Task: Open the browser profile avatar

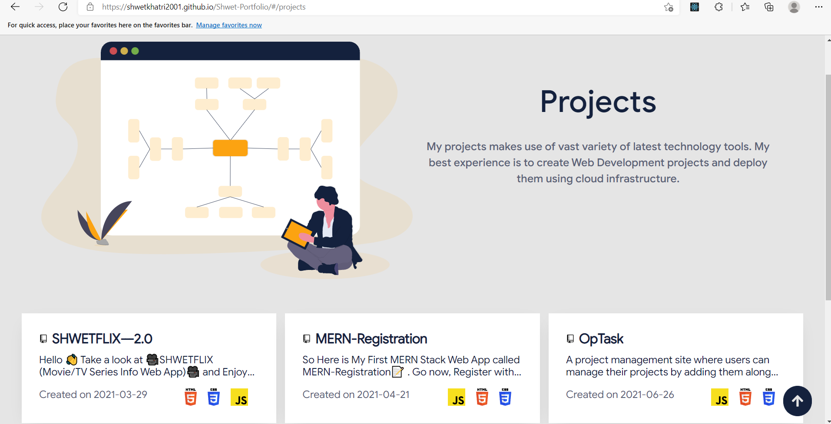Action: pos(794,7)
